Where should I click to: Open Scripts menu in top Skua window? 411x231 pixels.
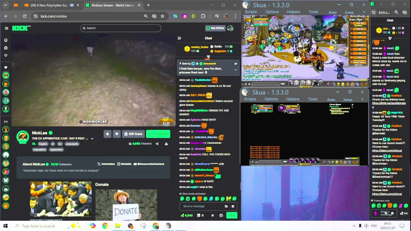(x=251, y=12)
